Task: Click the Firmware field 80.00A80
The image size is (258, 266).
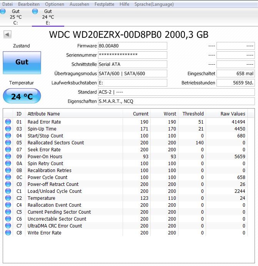Action: tap(133, 46)
